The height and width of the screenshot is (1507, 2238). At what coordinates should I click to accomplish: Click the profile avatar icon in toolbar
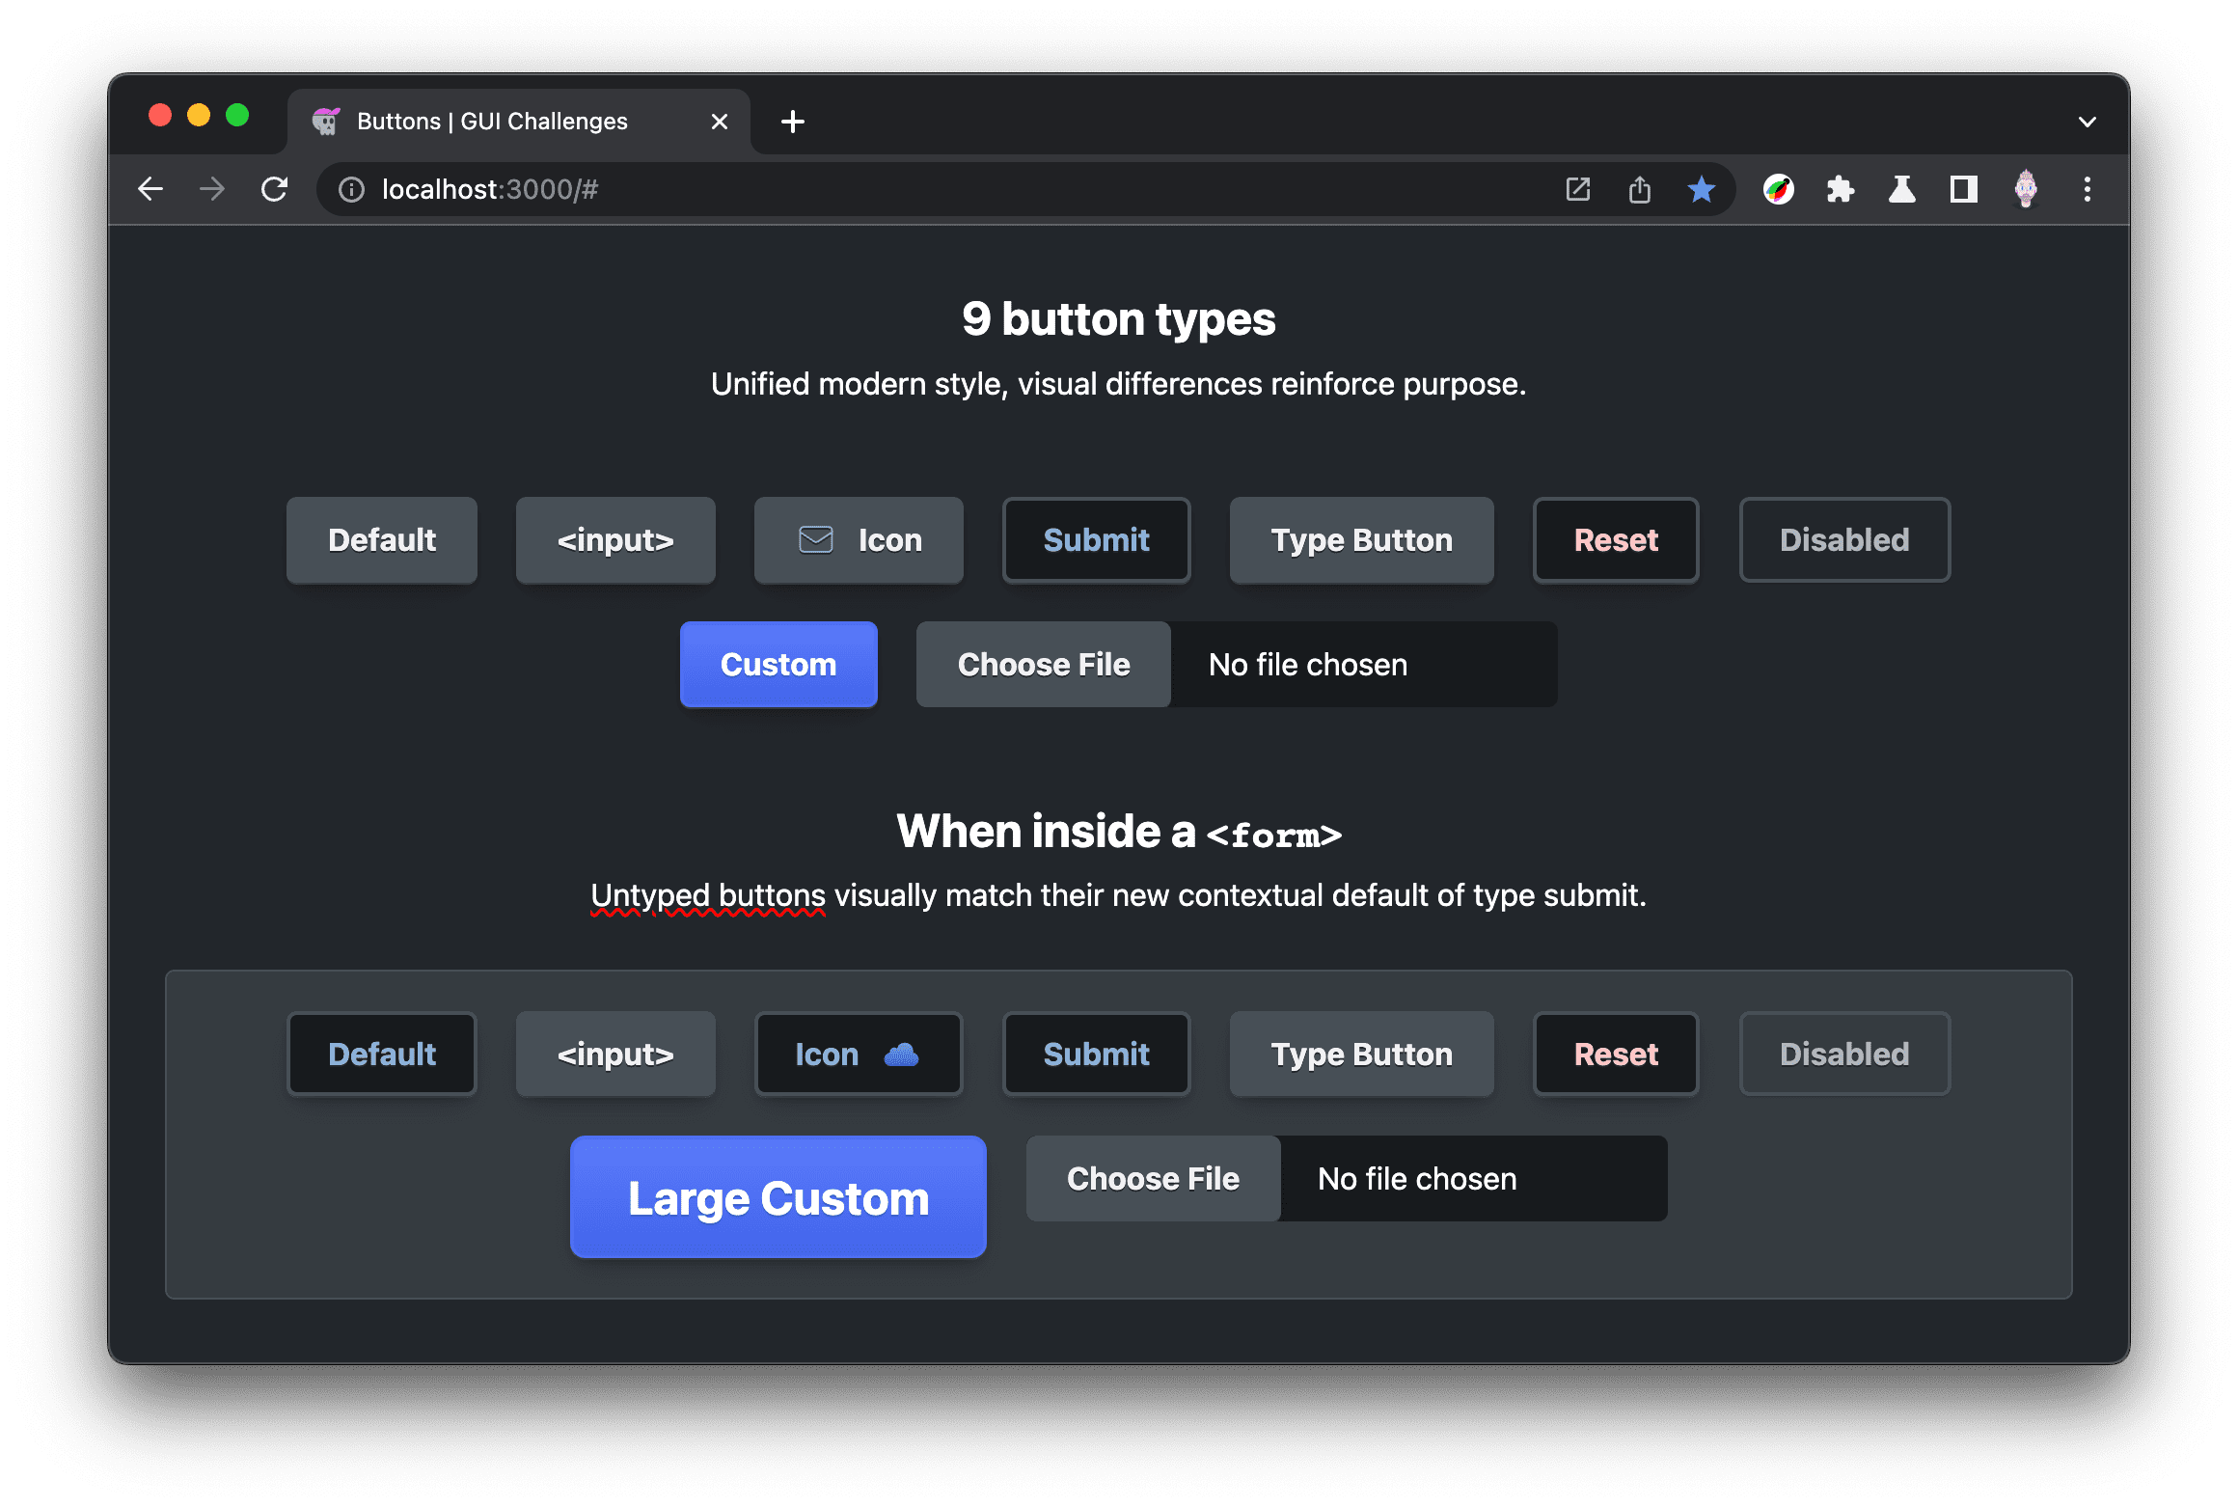(x=2025, y=188)
